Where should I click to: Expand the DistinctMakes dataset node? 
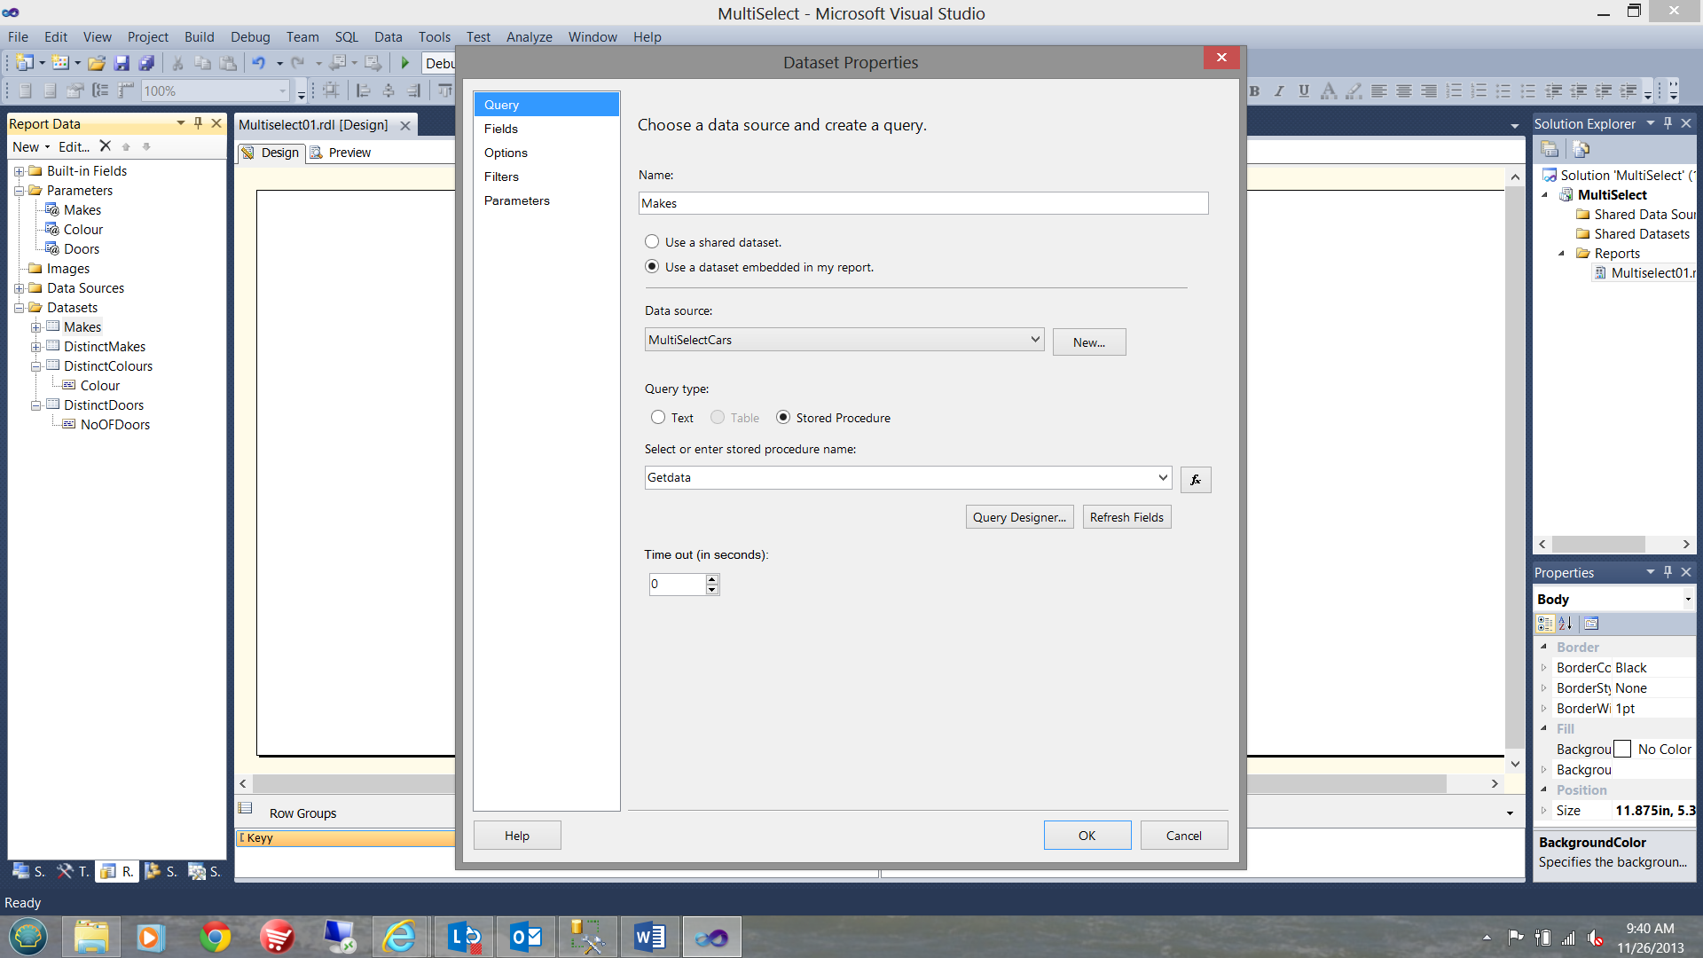pos(36,347)
